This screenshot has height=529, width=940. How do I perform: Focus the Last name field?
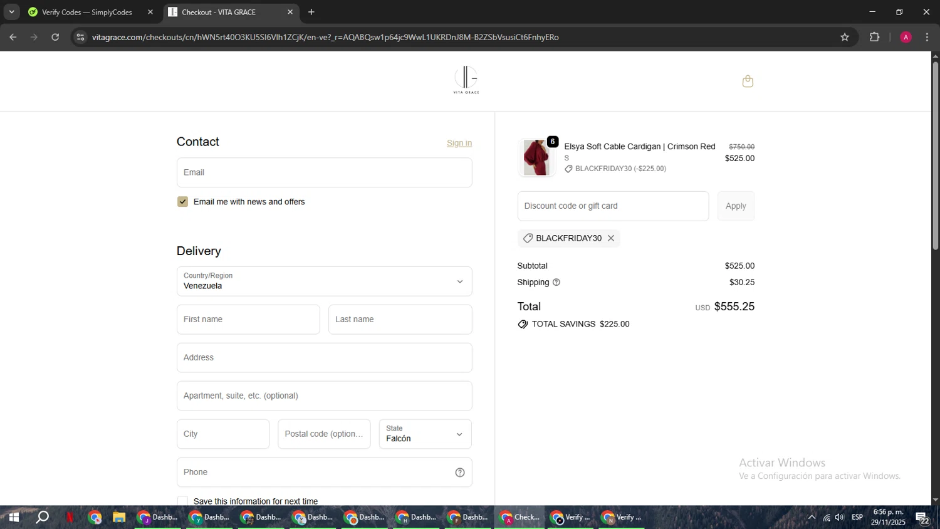pyautogui.click(x=400, y=320)
